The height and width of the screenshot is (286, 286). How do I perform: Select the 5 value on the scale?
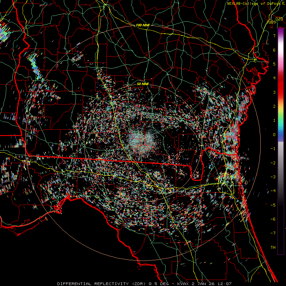tap(274, 64)
